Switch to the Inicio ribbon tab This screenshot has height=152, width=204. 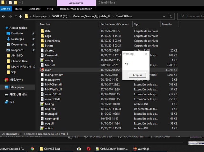(x=18, y=9)
